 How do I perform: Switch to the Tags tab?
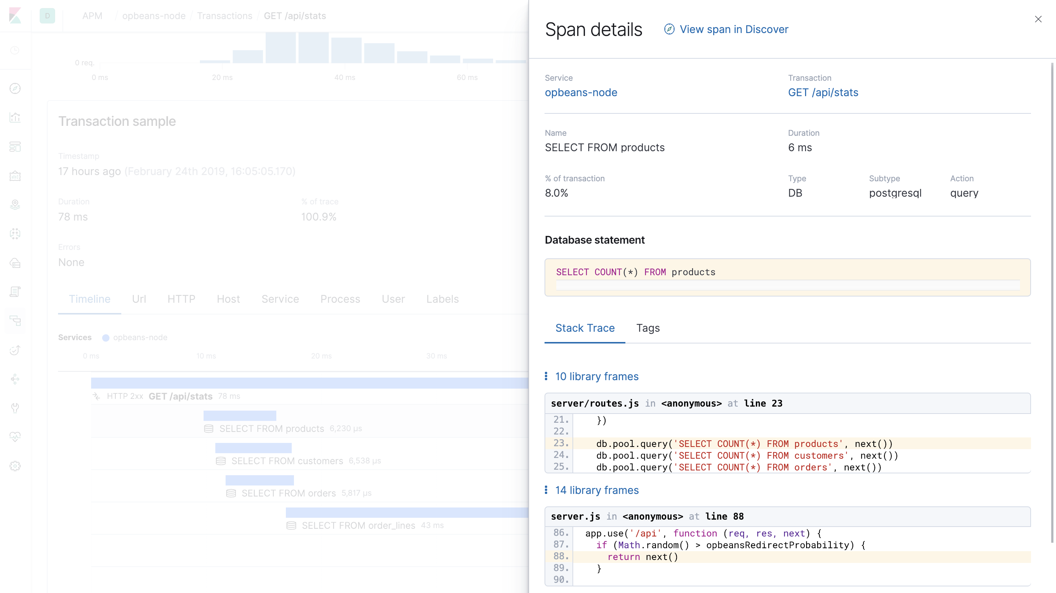648,328
